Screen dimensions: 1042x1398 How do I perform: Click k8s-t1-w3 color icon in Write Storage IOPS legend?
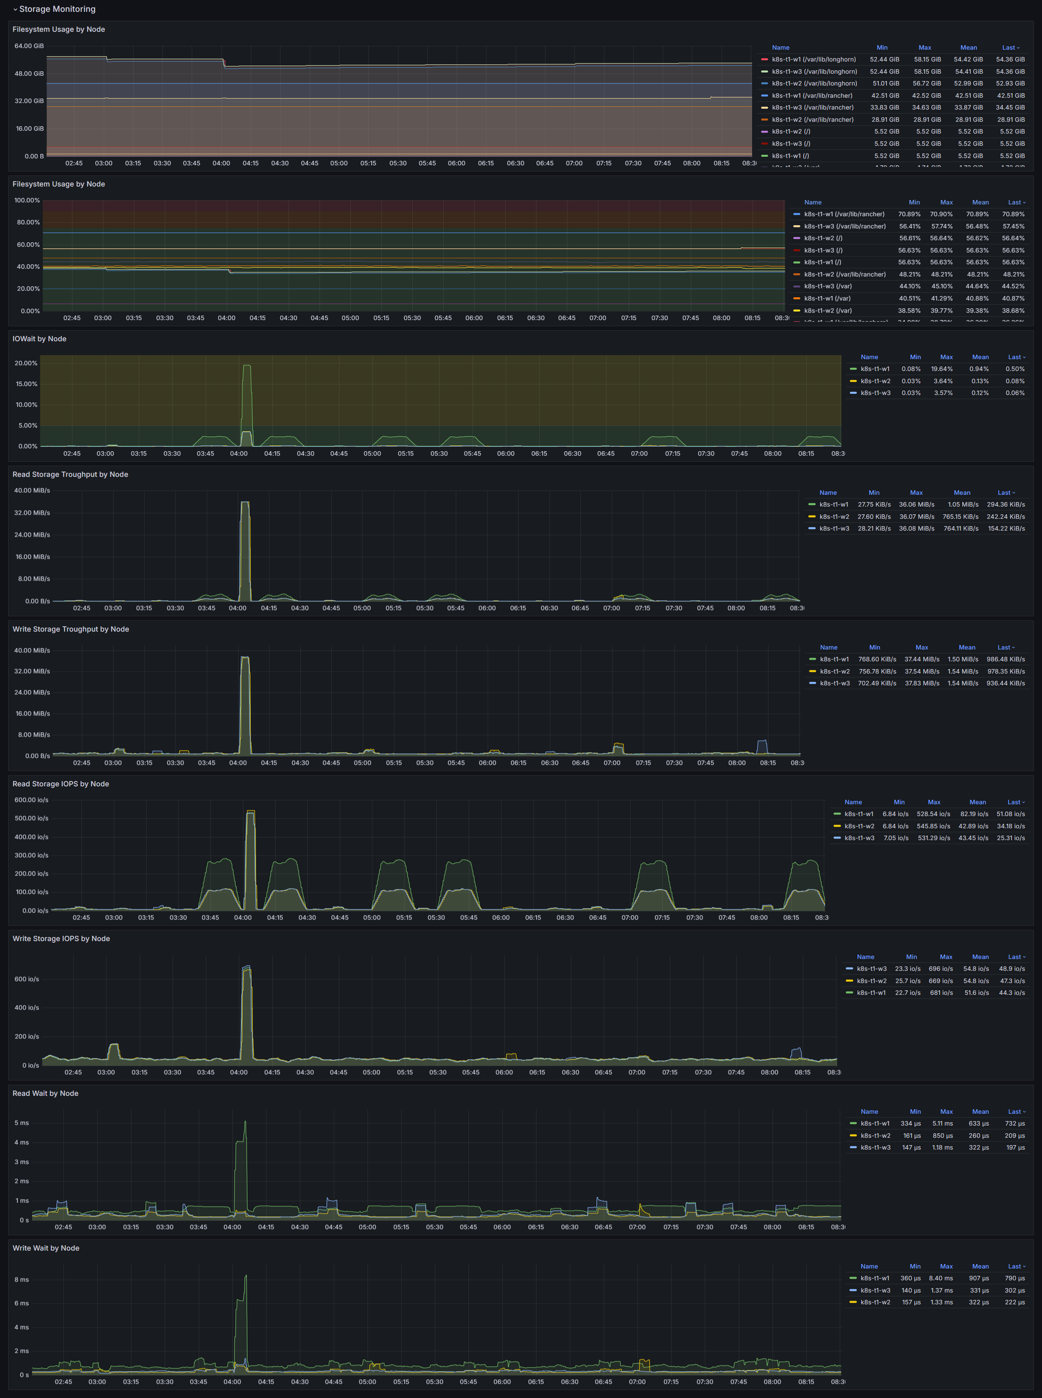coord(849,968)
